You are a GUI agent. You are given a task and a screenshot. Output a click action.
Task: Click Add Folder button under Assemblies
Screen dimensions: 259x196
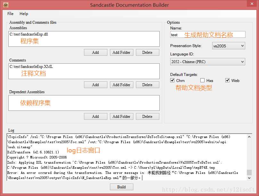click(x=121, y=53)
